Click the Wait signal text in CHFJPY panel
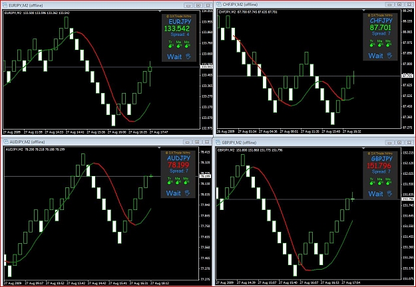416x287 pixels. [375, 56]
